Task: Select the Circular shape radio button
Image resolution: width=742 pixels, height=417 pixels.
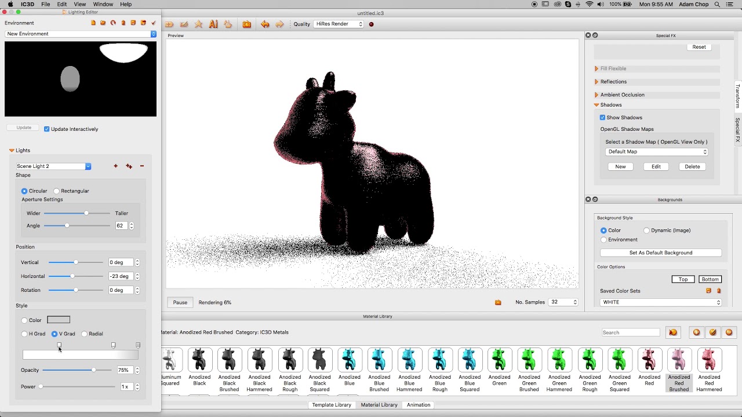Action: 24,191
